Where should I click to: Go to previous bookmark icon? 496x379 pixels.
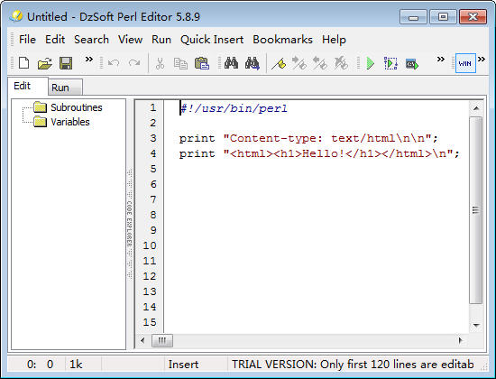[320, 63]
